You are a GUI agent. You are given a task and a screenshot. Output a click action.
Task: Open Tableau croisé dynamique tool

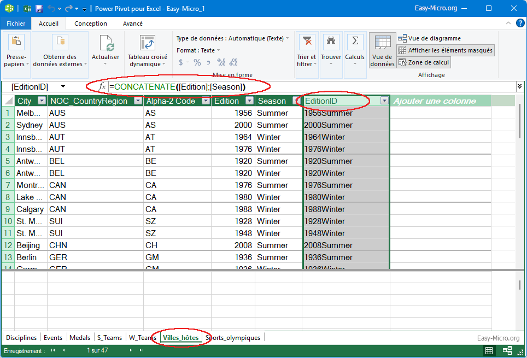147,44
